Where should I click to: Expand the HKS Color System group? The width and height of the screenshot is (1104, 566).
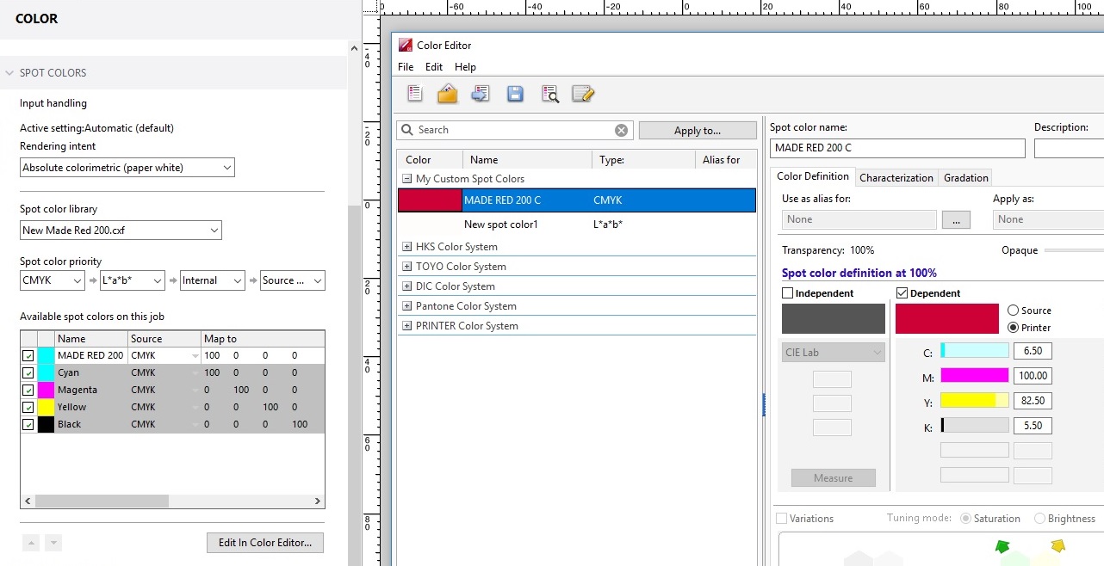tap(407, 247)
